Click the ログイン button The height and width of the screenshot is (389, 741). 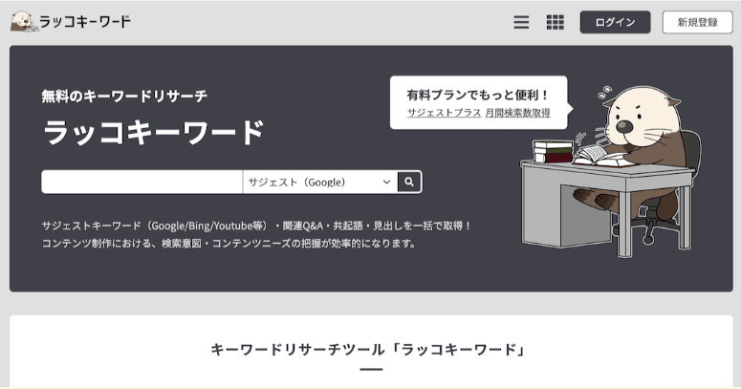pos(615,22)
